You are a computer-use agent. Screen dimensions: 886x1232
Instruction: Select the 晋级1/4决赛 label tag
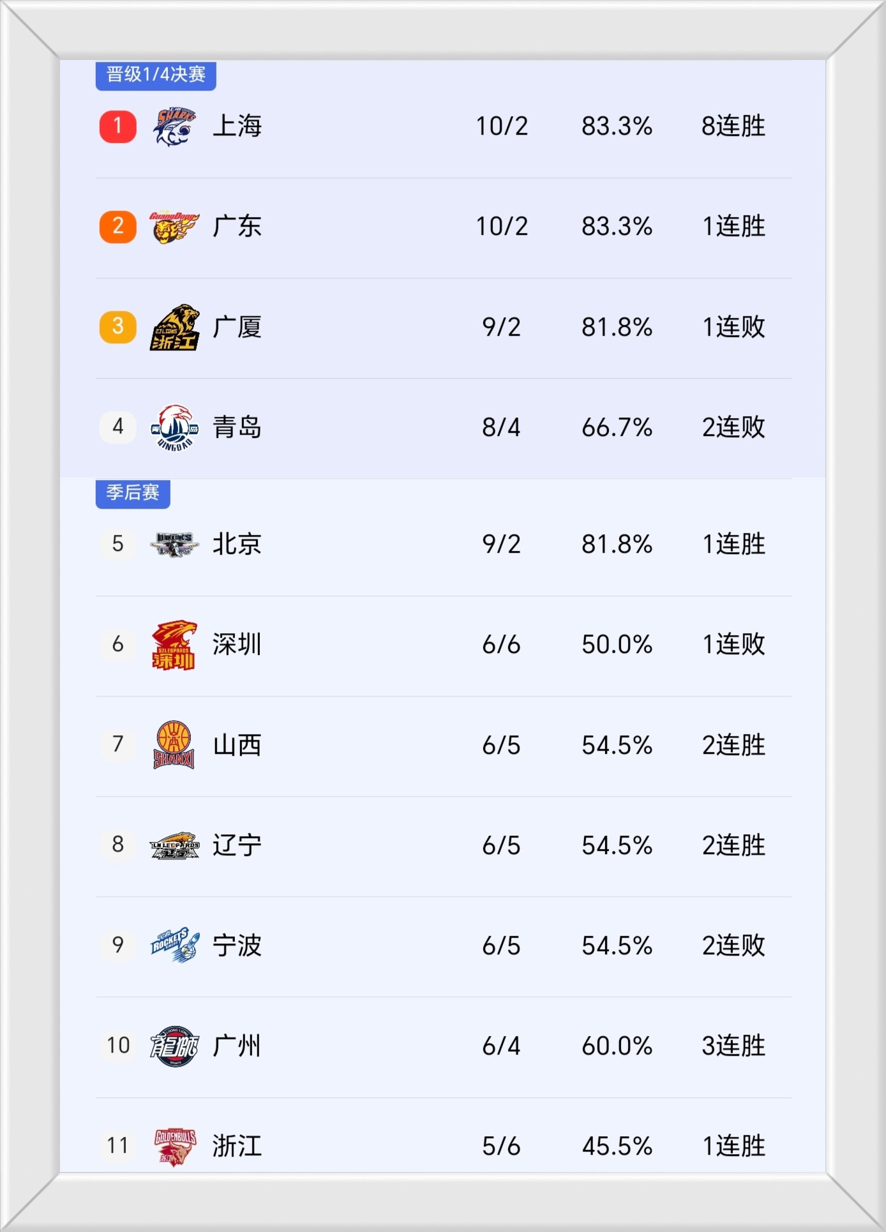point(156,75)
